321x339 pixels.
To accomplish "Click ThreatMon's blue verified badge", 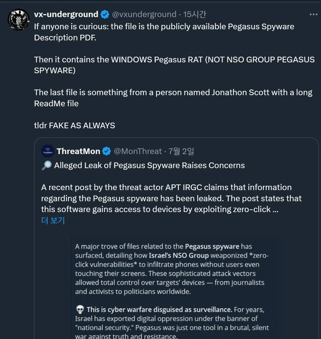I will pos(107,151).
